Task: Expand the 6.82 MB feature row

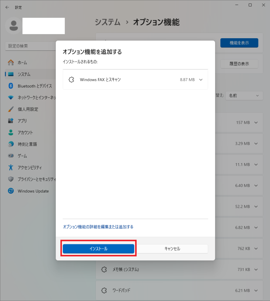Action: [x=256, y=228]
